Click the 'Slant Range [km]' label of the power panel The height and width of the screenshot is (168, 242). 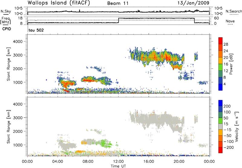[8, 64]
